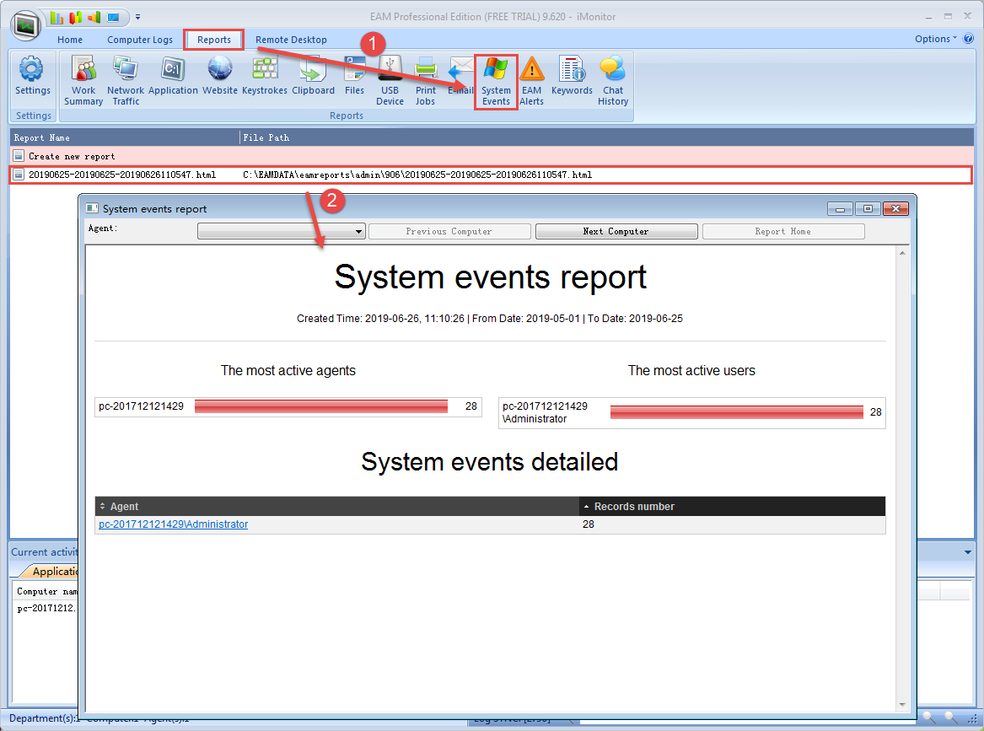Click the Report Name column header
Screen dimensions: 984x731
point(126,137)
